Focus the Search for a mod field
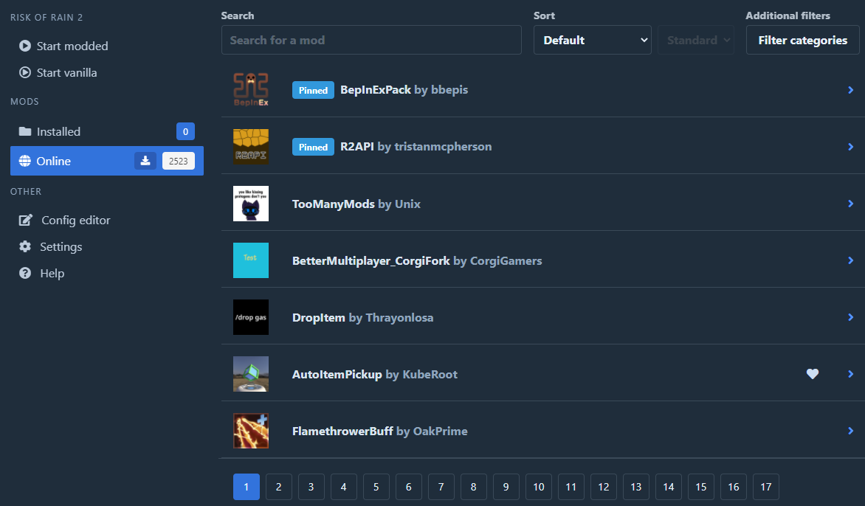The height and width of the screenshot is (506, 865). [x=371, y=40]
